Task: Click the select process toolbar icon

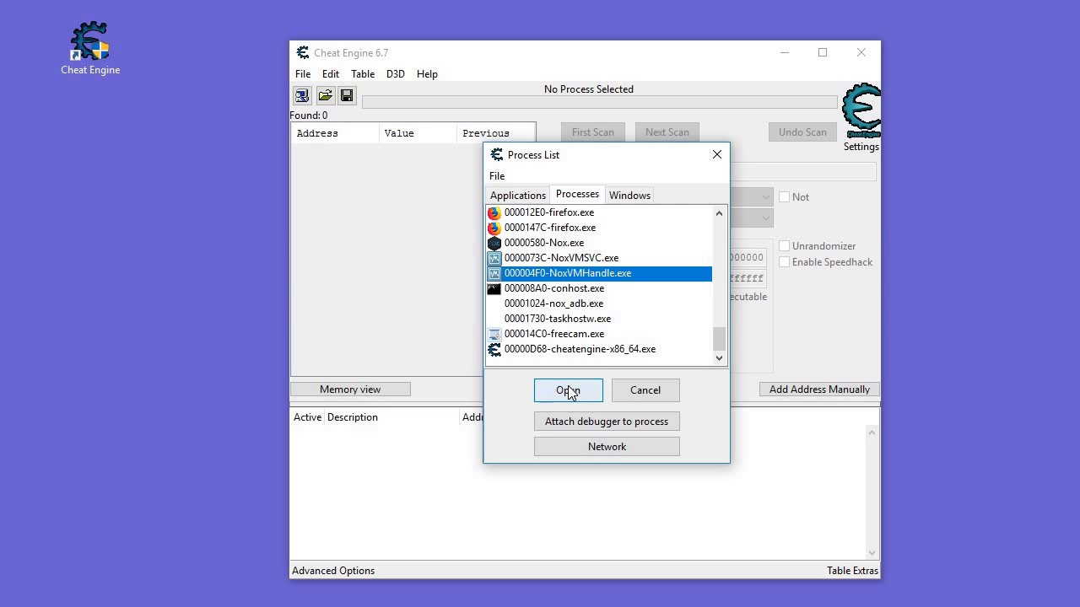Action: pyautogui.click(x=302, y=96)
